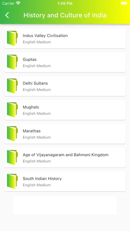Open Indus Valley Civilisation topic
This screenshot has height=231, width=130.
45,36
